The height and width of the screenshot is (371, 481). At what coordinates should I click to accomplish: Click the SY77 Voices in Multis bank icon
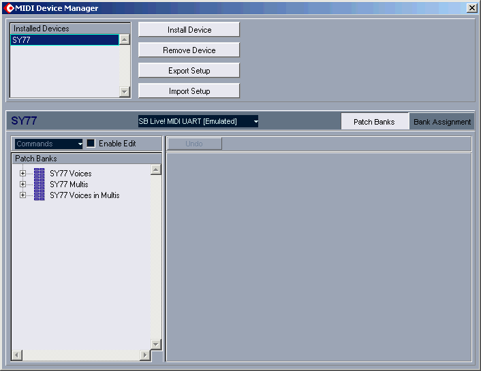40,195
